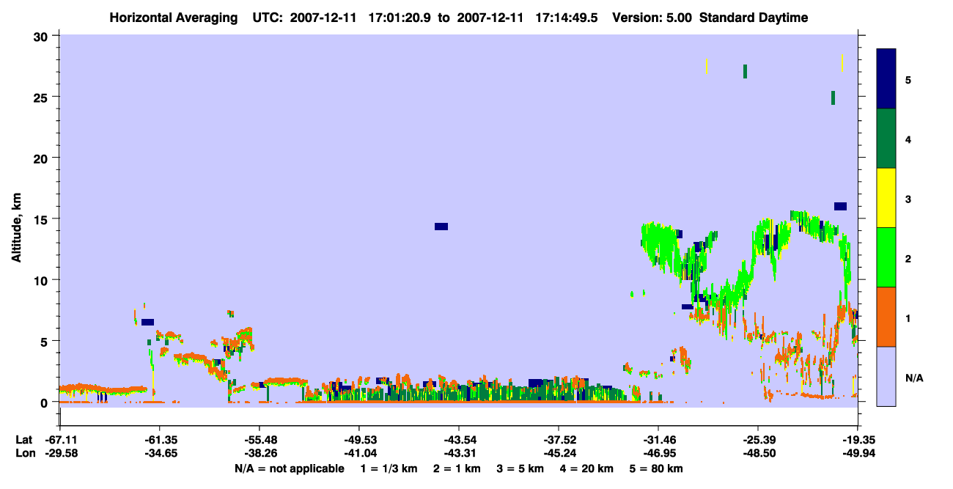This screenshot has width=953, height=489.
Task: Click the y-axis tick label 25
Action: click(43, 97)
